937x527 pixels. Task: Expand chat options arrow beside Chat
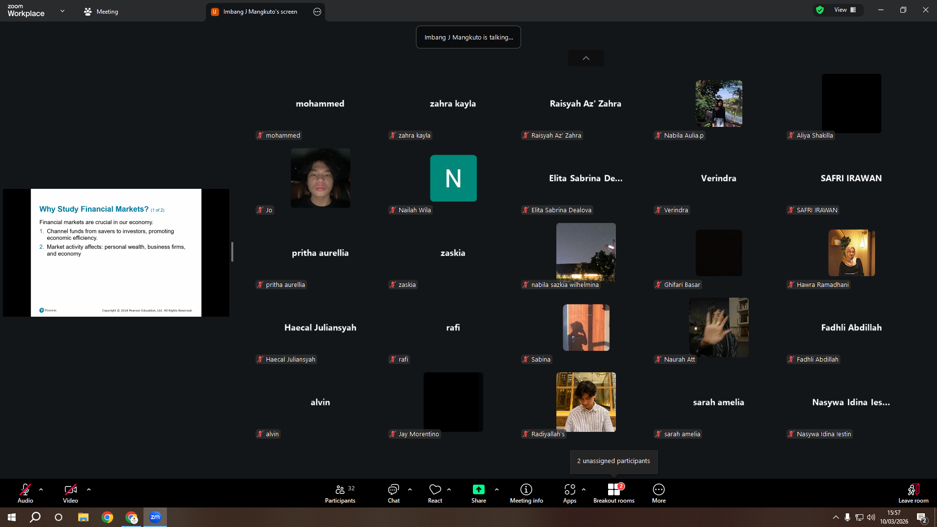pyautogui.click(x=410, y=489)
